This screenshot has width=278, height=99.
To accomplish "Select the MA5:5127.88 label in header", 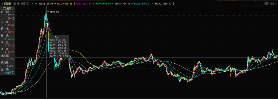I will [x=46, y=4].
